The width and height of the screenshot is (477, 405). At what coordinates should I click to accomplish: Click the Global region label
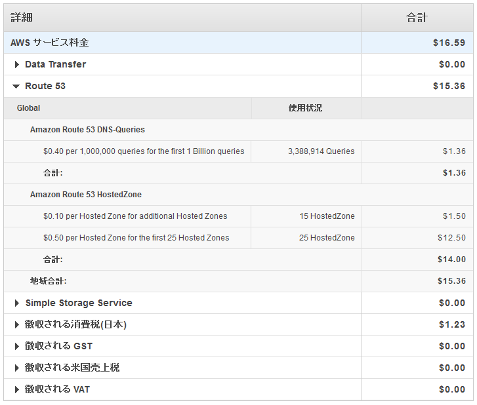click(x=28, y=108)
